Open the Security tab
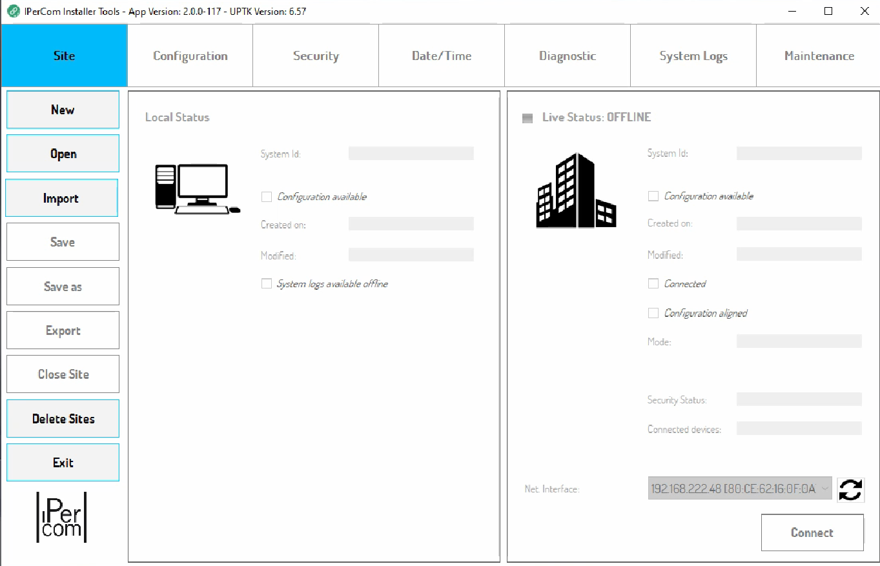Image resolution: width=880 pixels, height=566 pixels. pyautogui.click(x=315, y=56)
